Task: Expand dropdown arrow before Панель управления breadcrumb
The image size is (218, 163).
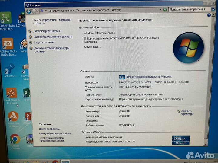Action: coord(46,11)
